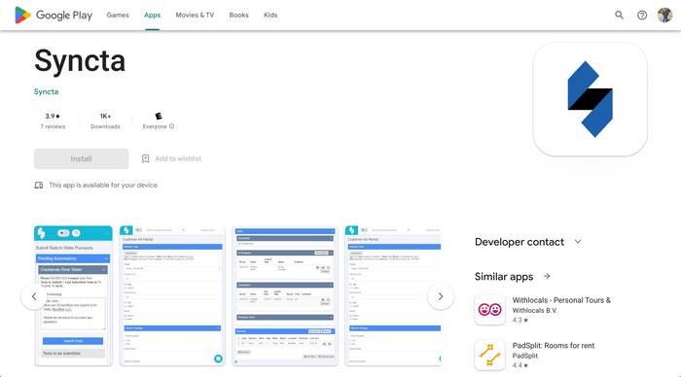Click the Add to wishlist bookmark icon
The width and height of the screenshot is (681, 377).
(146, 158)
